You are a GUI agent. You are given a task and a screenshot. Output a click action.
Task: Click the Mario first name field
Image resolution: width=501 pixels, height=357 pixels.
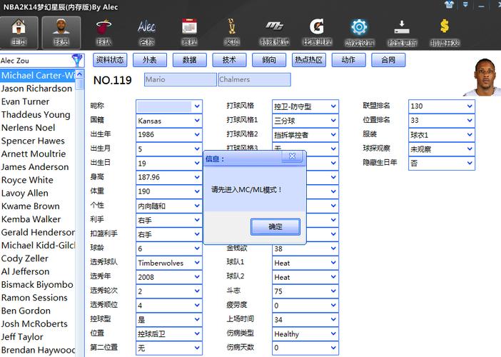click(181, 79)
